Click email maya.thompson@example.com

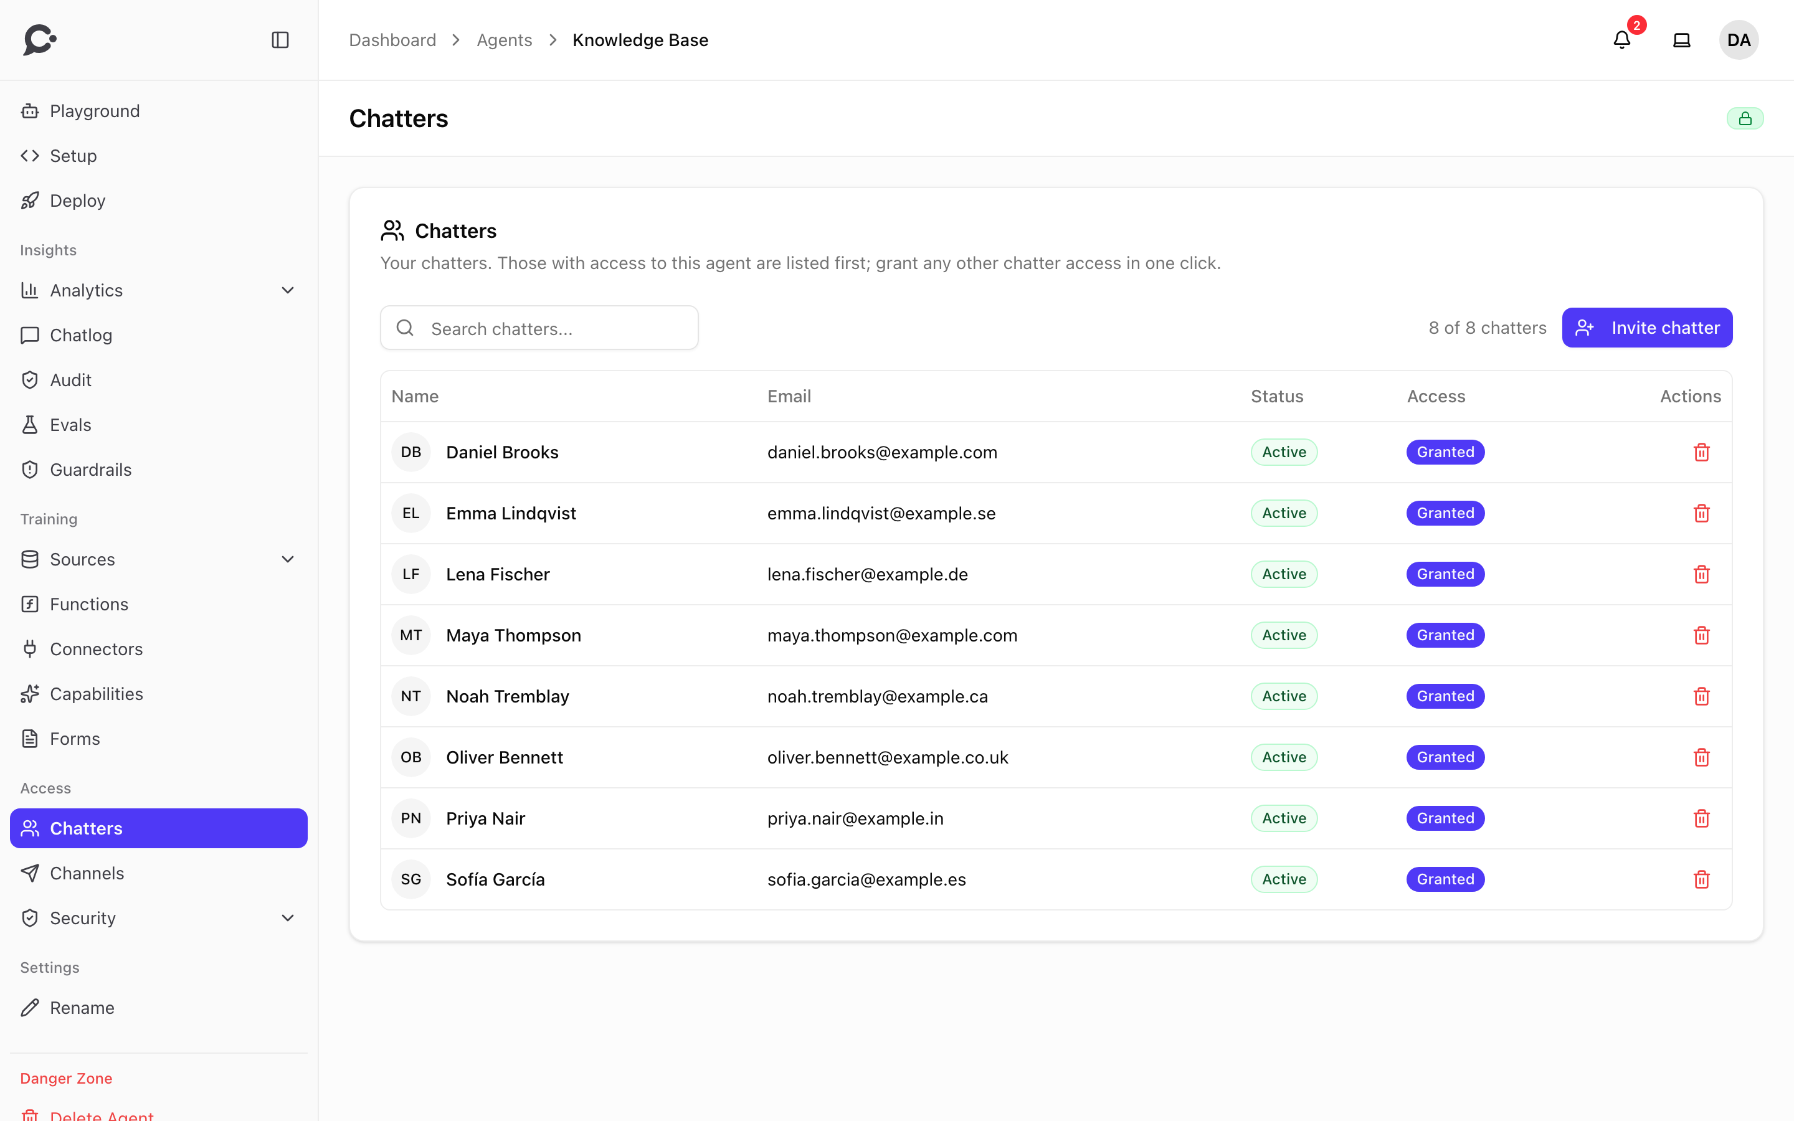(x=892, y=635)
